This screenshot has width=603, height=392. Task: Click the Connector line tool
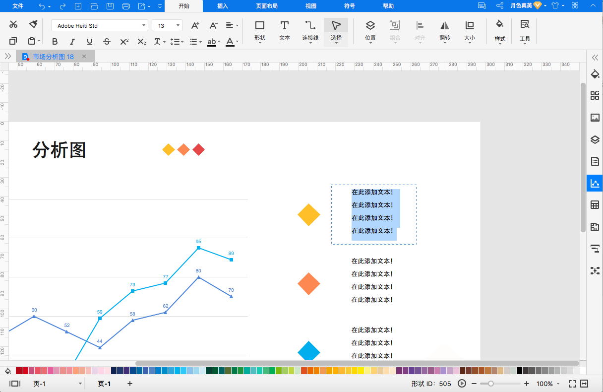[310, 31]
